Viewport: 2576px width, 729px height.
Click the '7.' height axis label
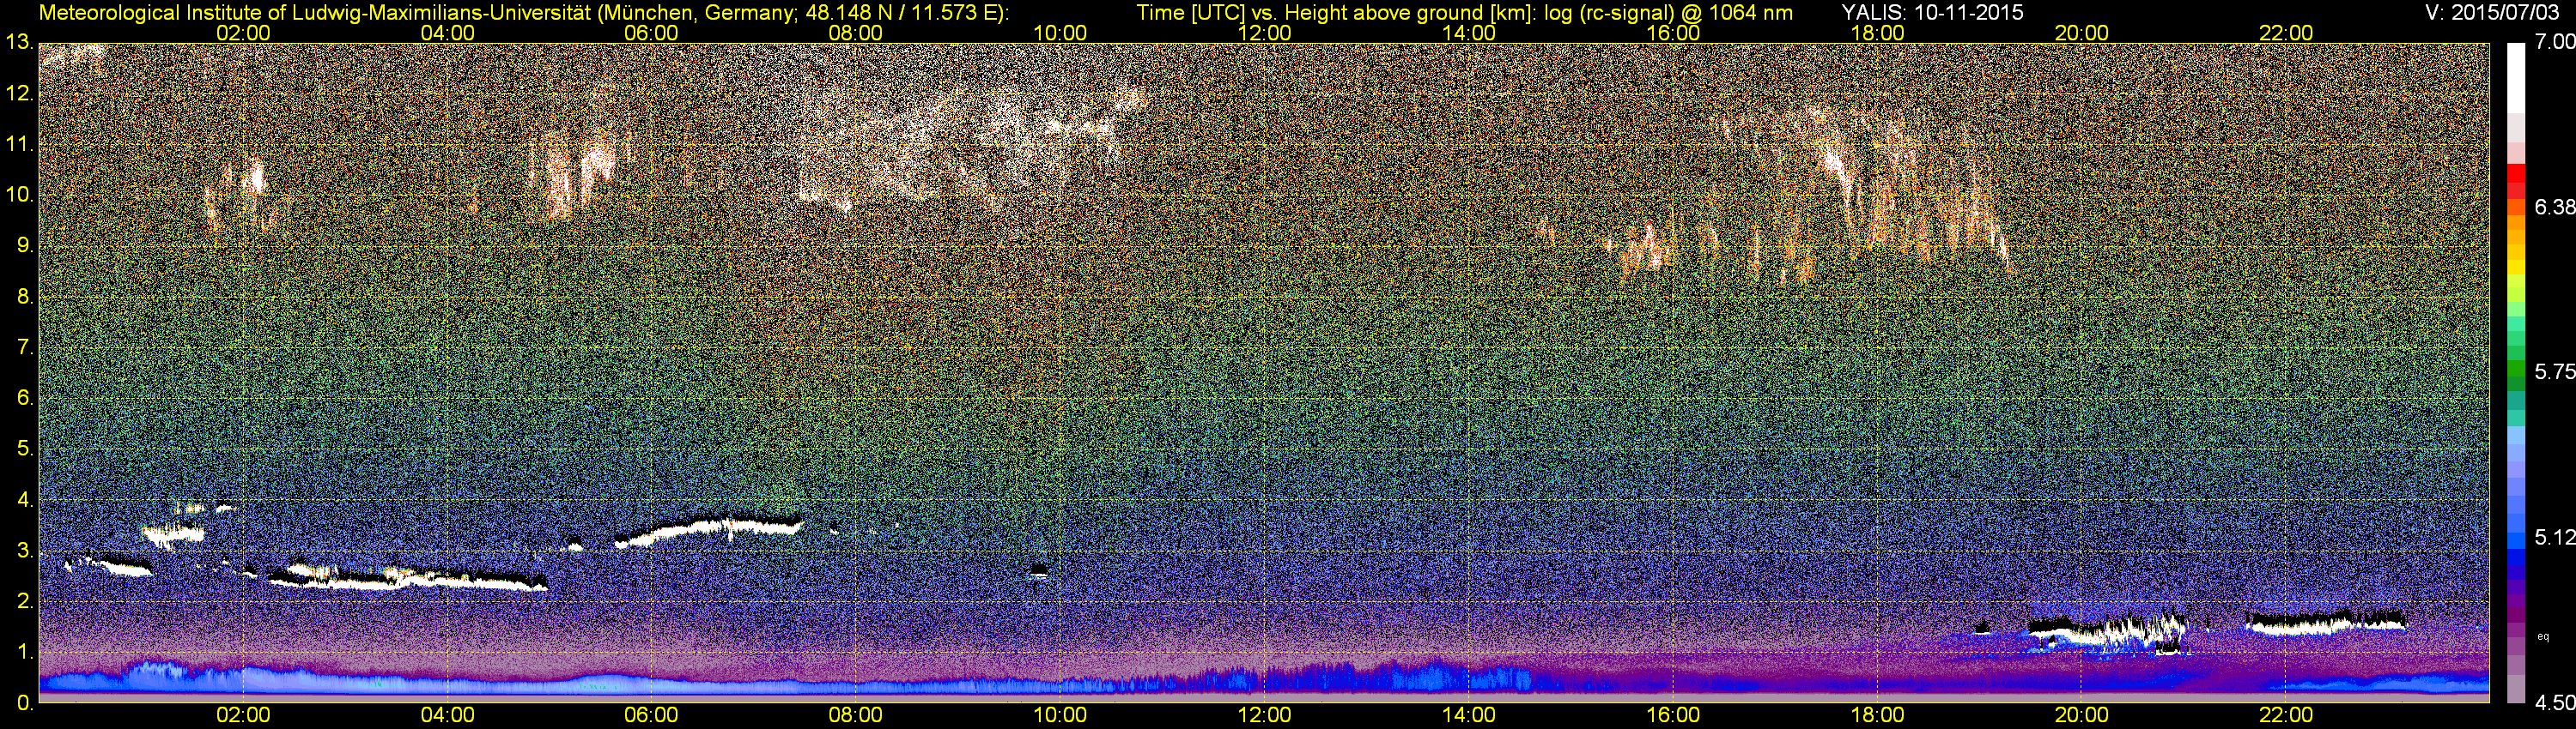25,347
